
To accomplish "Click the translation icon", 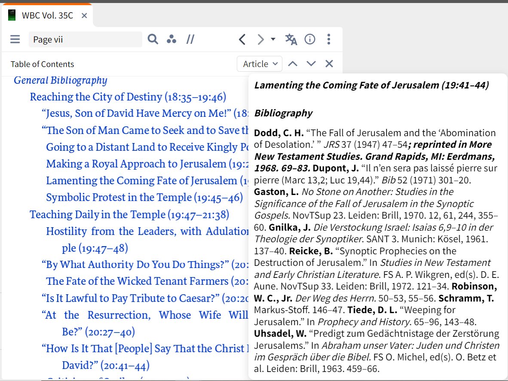I will pyautogui.click(x=291, y=40).
